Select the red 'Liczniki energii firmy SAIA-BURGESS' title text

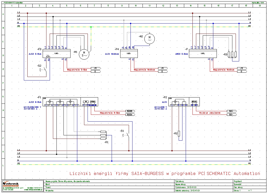[x=116, y=173]
